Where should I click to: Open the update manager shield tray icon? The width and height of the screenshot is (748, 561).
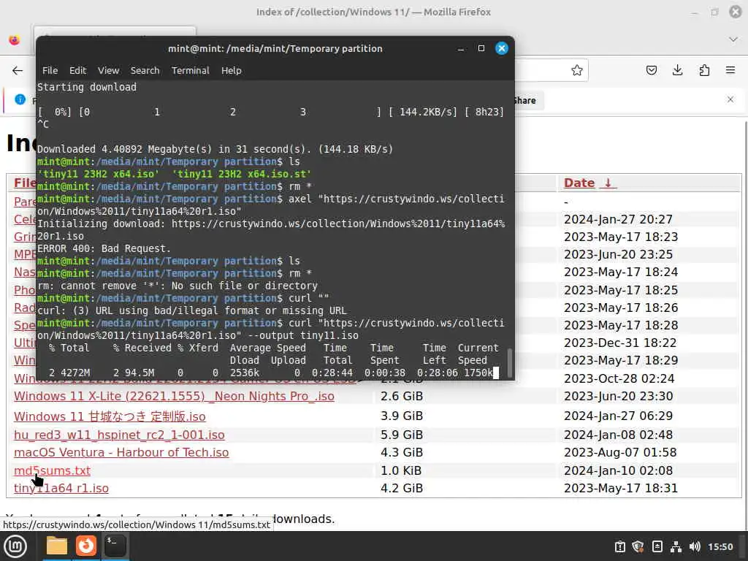click(x=638, y=546)
